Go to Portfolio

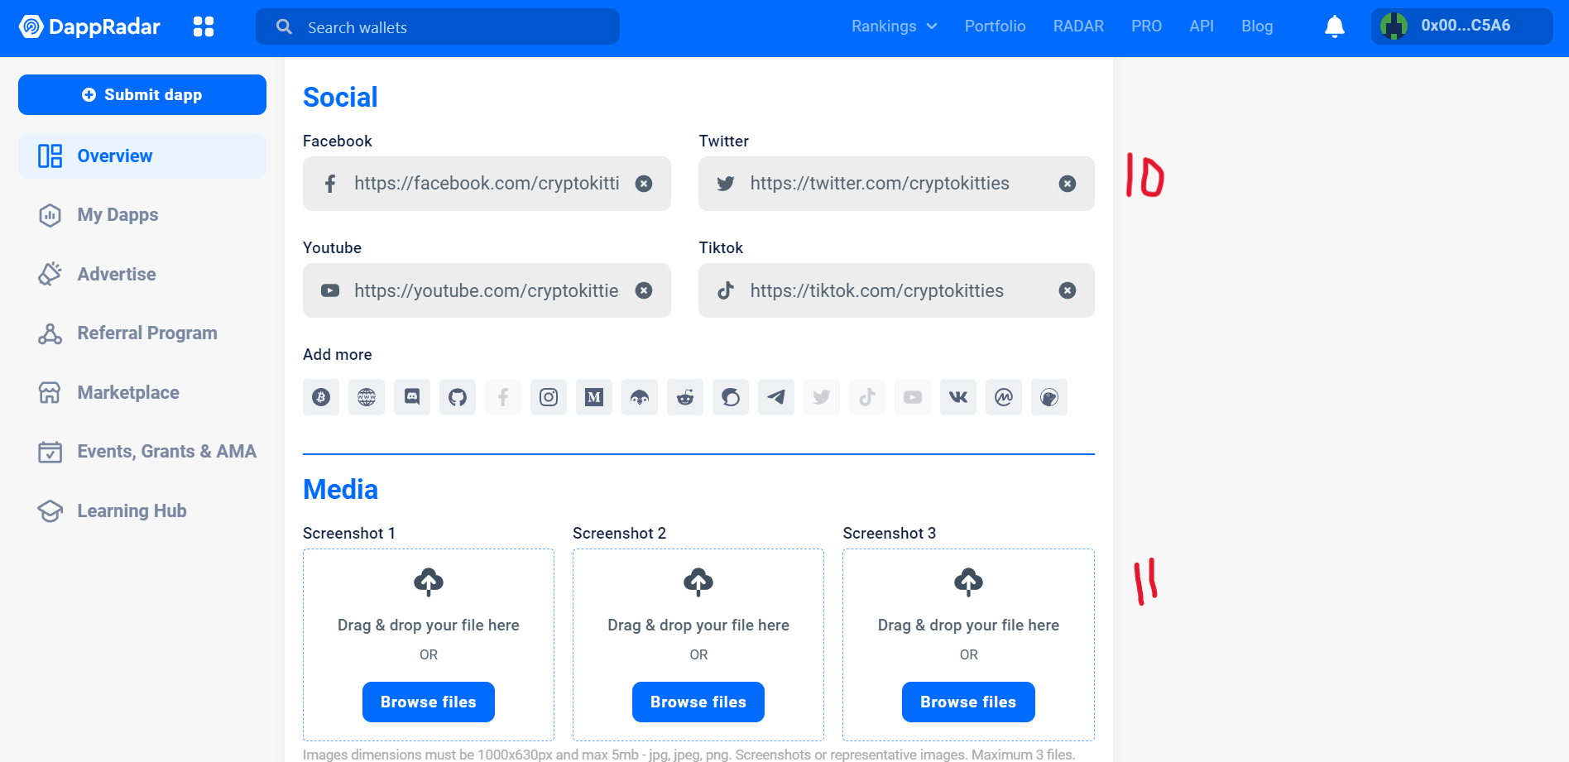click(995, 26)
